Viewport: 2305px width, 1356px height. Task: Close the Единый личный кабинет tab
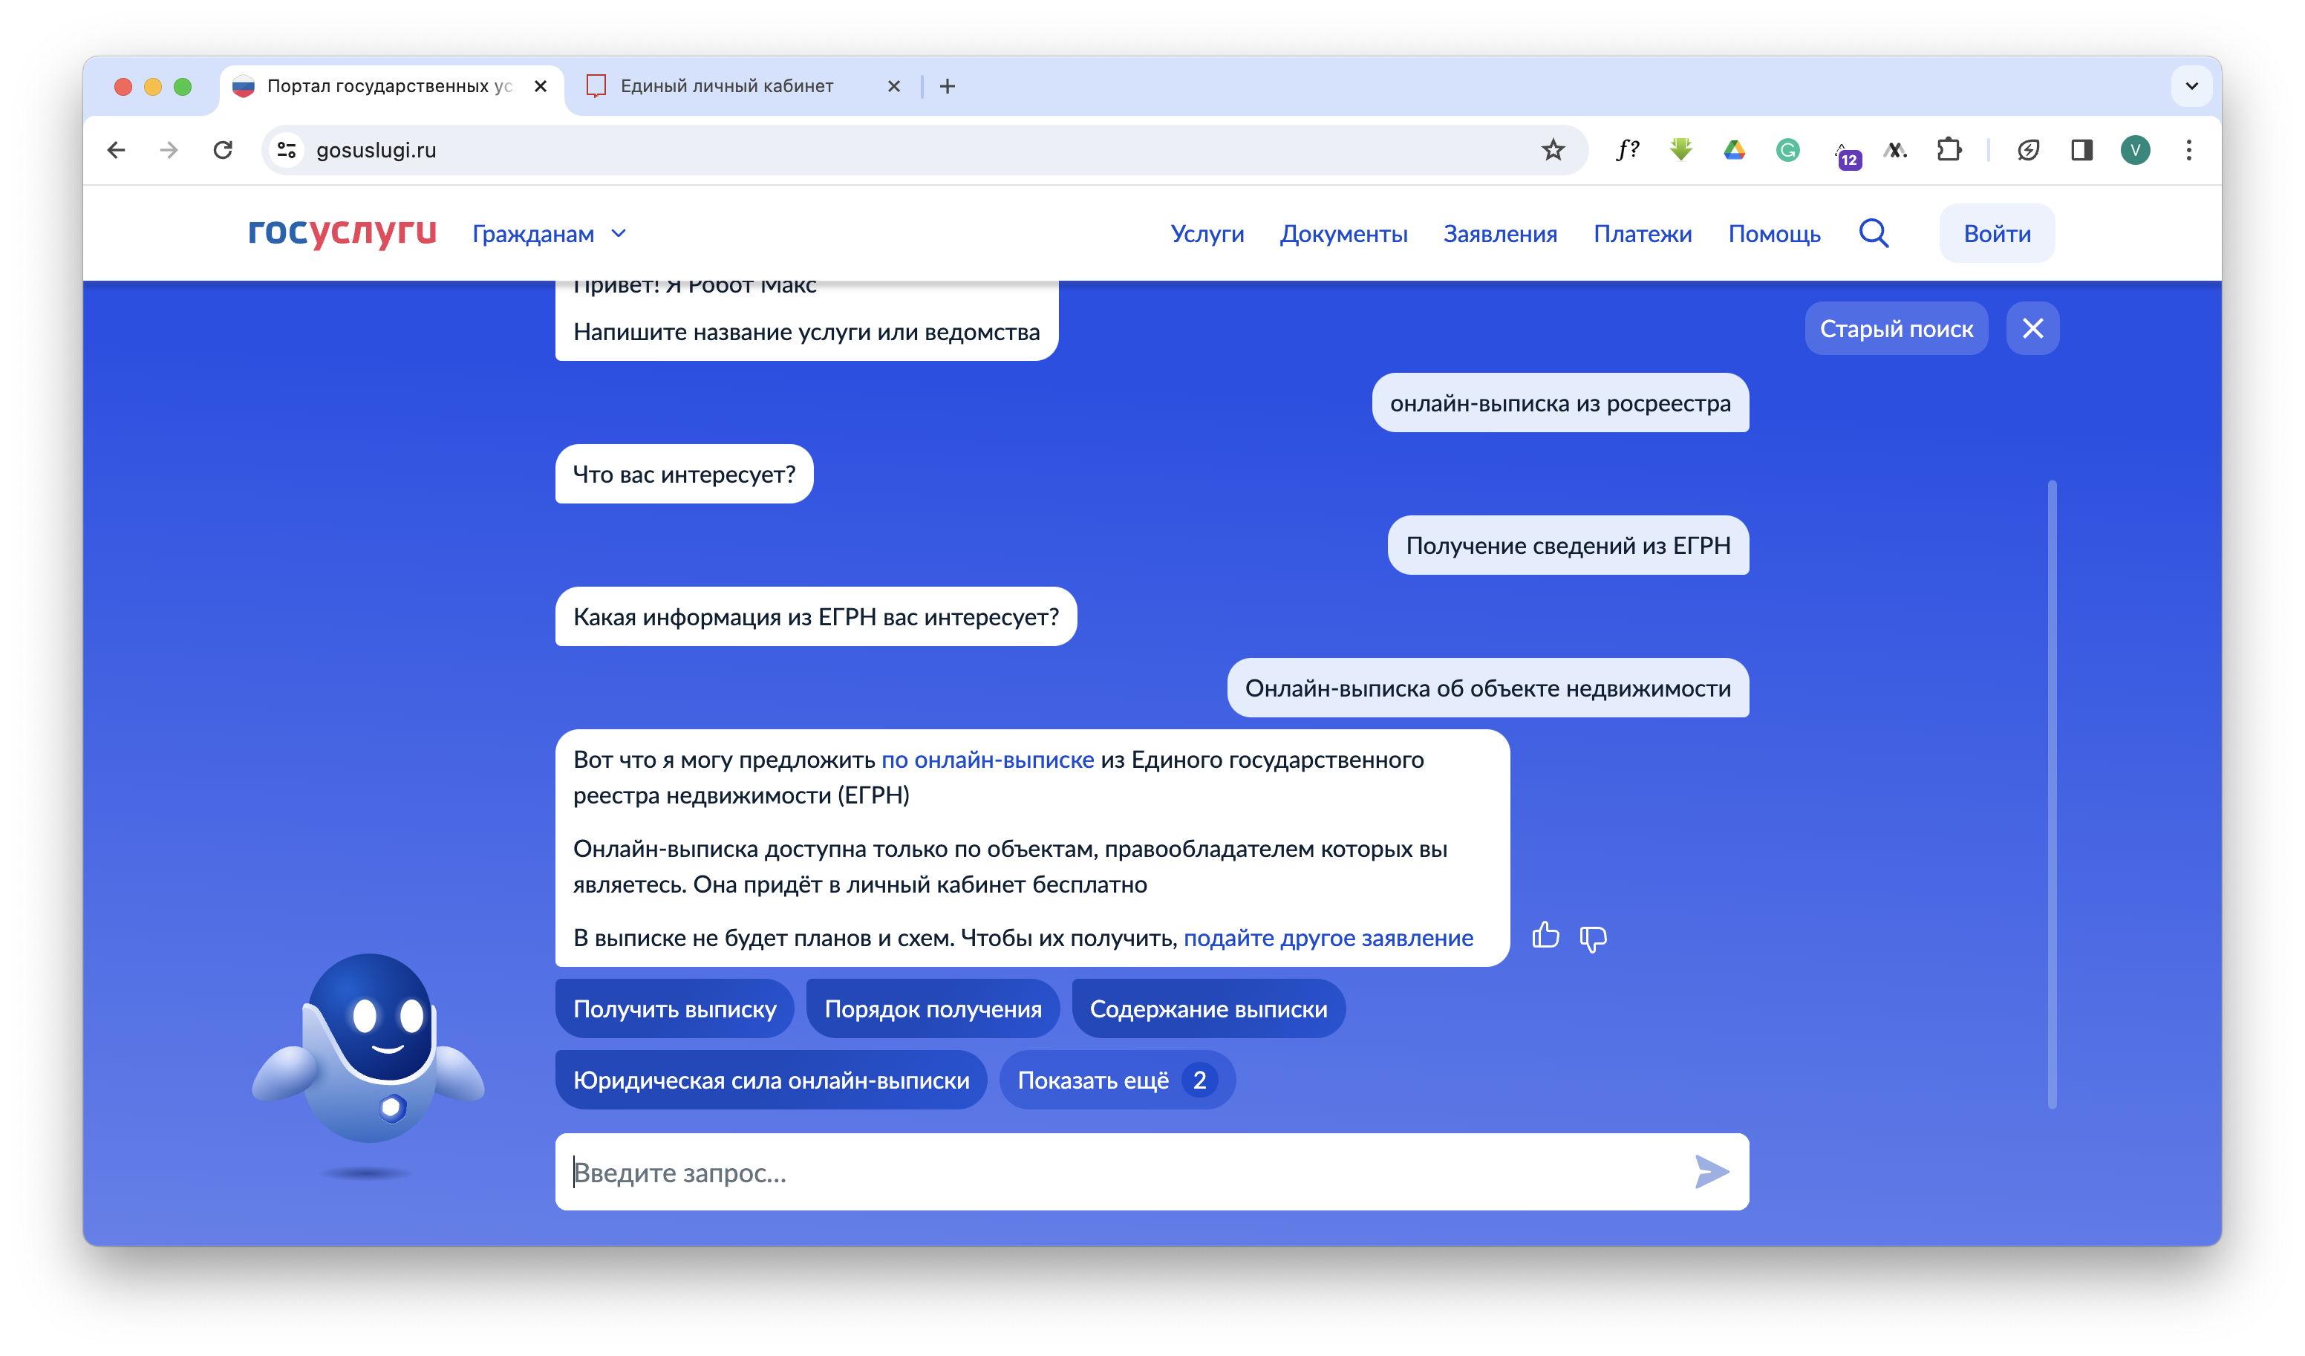pyautogui.click(x=893, y=86)
